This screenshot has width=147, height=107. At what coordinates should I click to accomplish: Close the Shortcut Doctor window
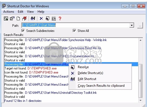point(141,6)
